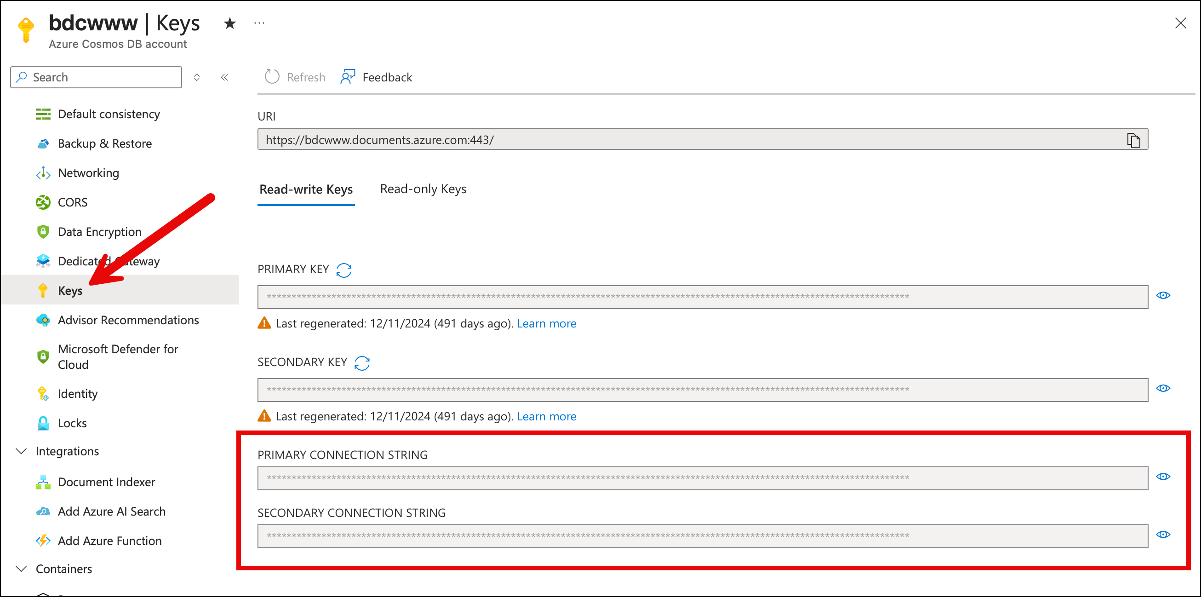Reveal the secondary connection string
The image size is (1201, 597).
coord(1163,535)
